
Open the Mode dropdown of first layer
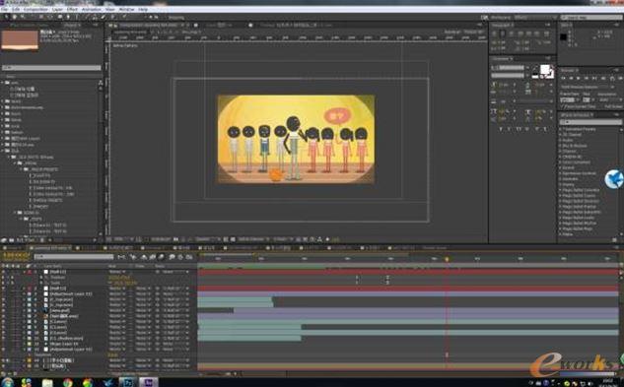115,272
